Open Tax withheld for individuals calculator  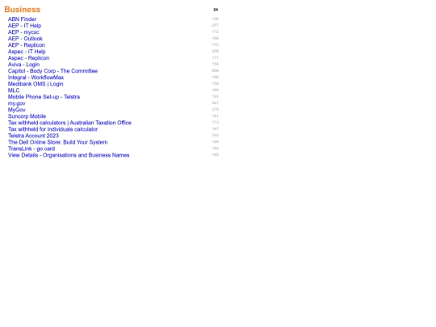[52, 129]
